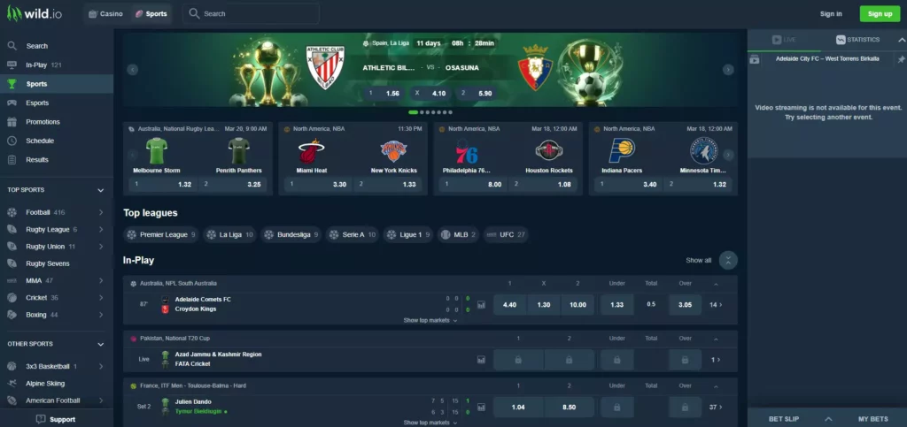Pick New York Knicks odds 1.33
Viewport: 907px width, 427px height.
tap(388, 185)
